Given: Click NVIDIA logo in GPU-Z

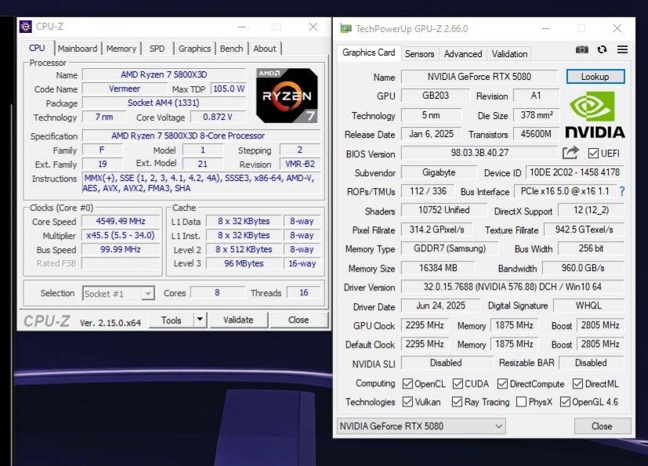Looking at the screenshot, I should 595,115.
